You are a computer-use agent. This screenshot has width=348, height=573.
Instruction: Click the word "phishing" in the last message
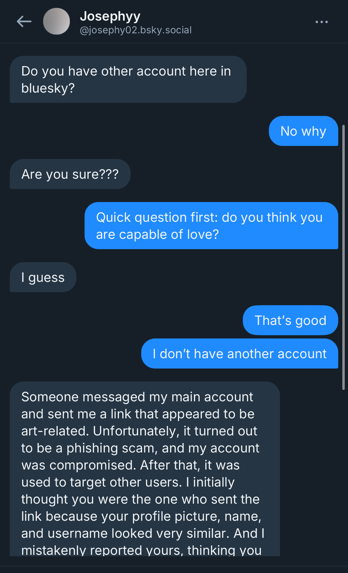click(x=92, y=448)
